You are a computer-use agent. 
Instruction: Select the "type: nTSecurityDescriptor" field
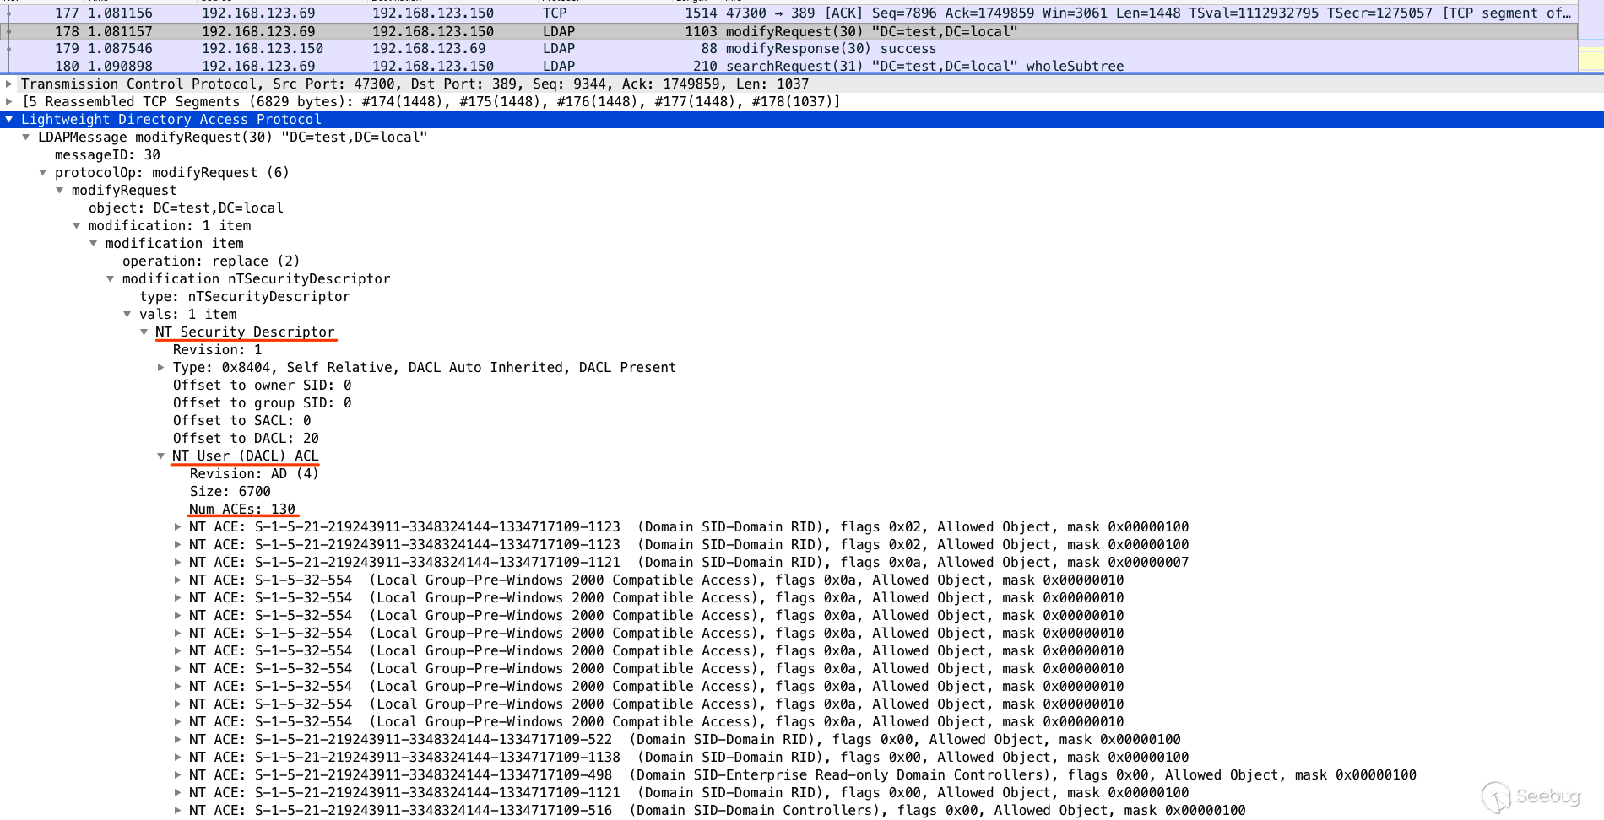tap(245, 297)
